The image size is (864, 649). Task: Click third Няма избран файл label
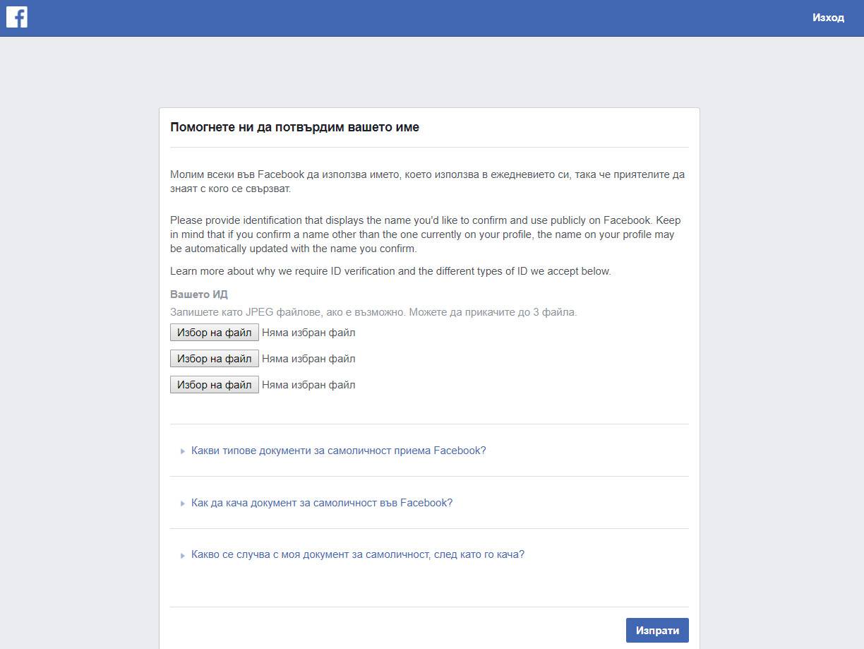pyautogui.click(x=308, y=385)
